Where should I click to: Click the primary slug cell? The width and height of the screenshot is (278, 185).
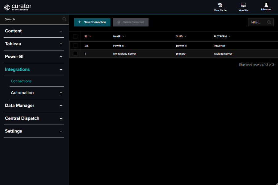tap(181, 54)
